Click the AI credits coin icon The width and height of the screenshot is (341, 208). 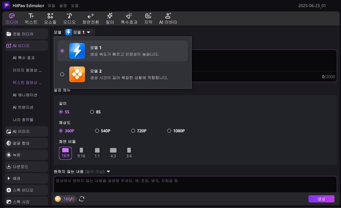point(58,199)
